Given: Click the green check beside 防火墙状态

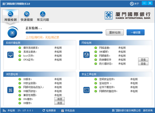Looking at the screenshot, I should pyautogui.click(x=96, y=64).
